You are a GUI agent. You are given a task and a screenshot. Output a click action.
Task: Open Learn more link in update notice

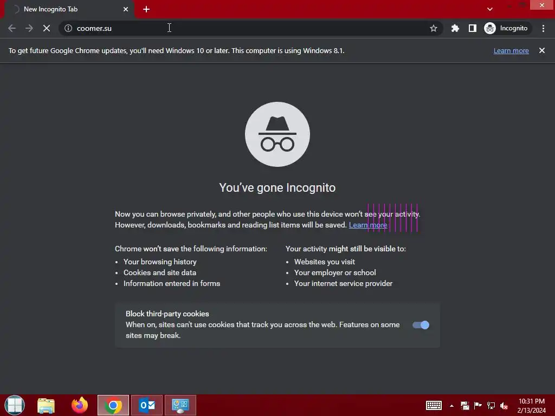pyautogui.click(x=511, y=50)
